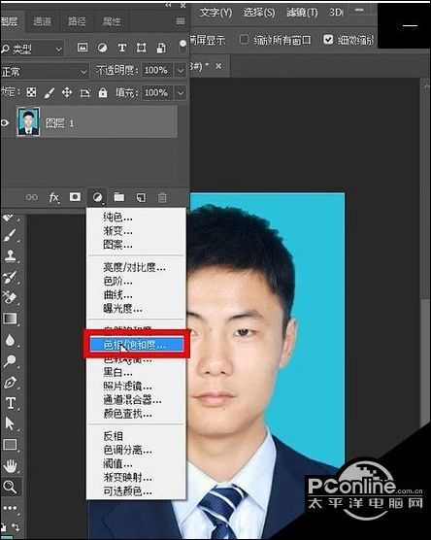Click the pixel layer filter icon
431x540 pixels.
pos(83,48)
